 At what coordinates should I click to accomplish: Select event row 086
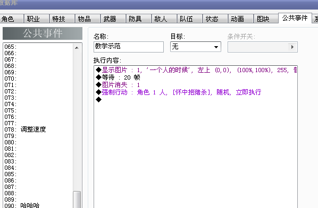click(x=38, y=180)
